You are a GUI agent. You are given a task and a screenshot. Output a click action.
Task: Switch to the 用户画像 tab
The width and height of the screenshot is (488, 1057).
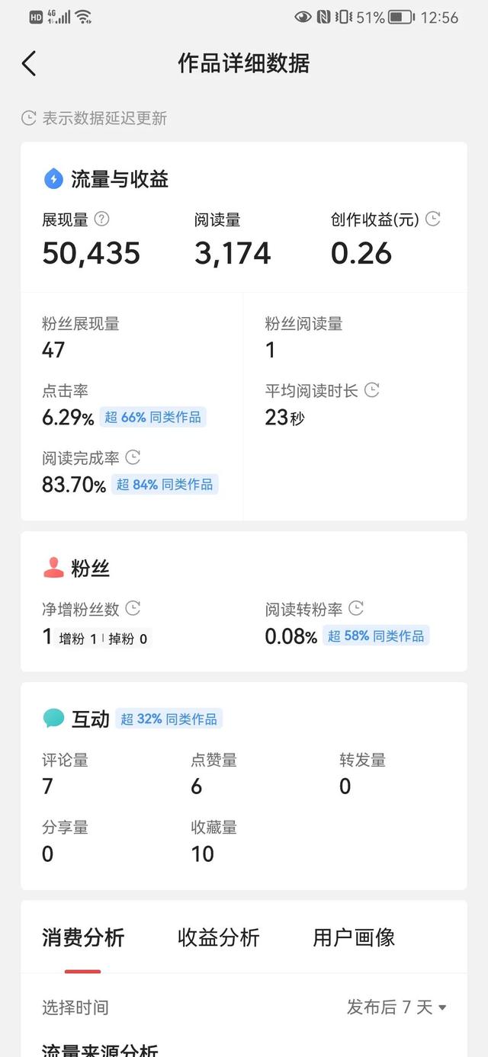click(354, 937)
